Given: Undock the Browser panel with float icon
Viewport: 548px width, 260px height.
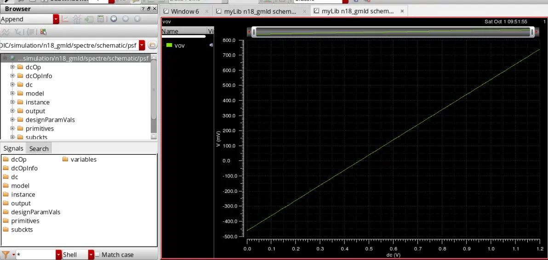Looking at the screenshot, I should click(x=148, y=9).
